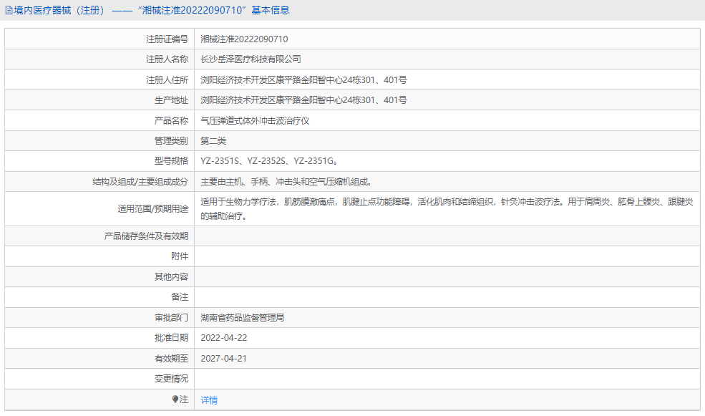Click the 审批部门 value 湖南省药品监督管理局

(243, 317)
